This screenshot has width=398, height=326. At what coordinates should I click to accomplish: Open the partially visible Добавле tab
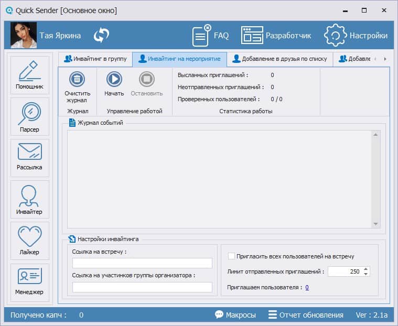coord(354,59)
